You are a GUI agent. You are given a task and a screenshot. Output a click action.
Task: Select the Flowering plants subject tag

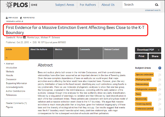(x=143, y=104)
